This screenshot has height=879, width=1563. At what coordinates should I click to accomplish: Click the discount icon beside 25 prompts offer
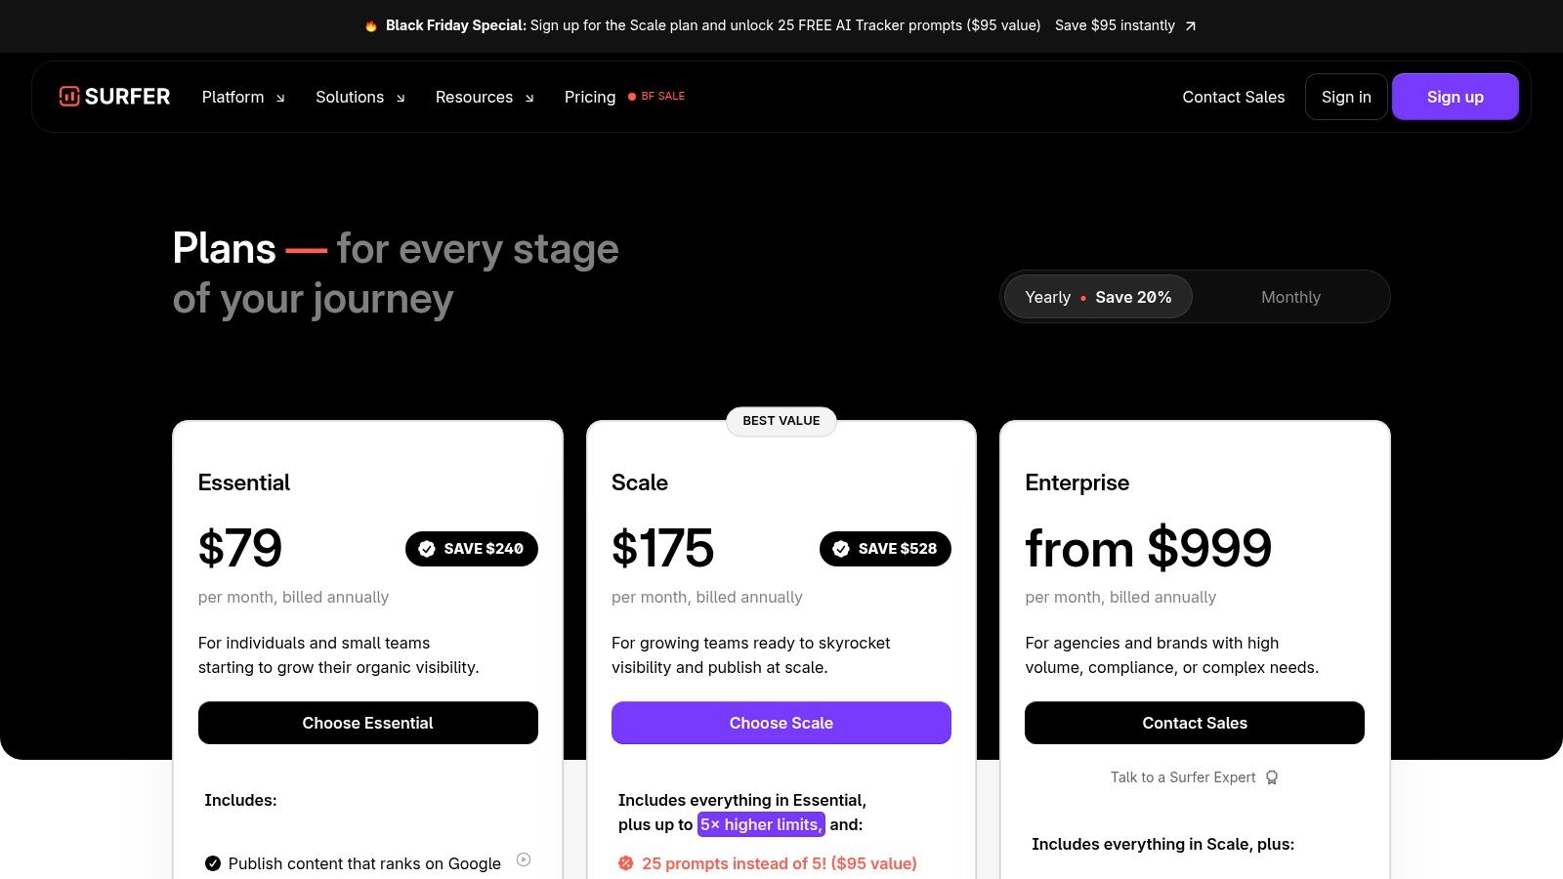[625, 863]
